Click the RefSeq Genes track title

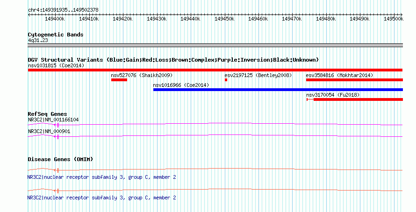(48, 114)
